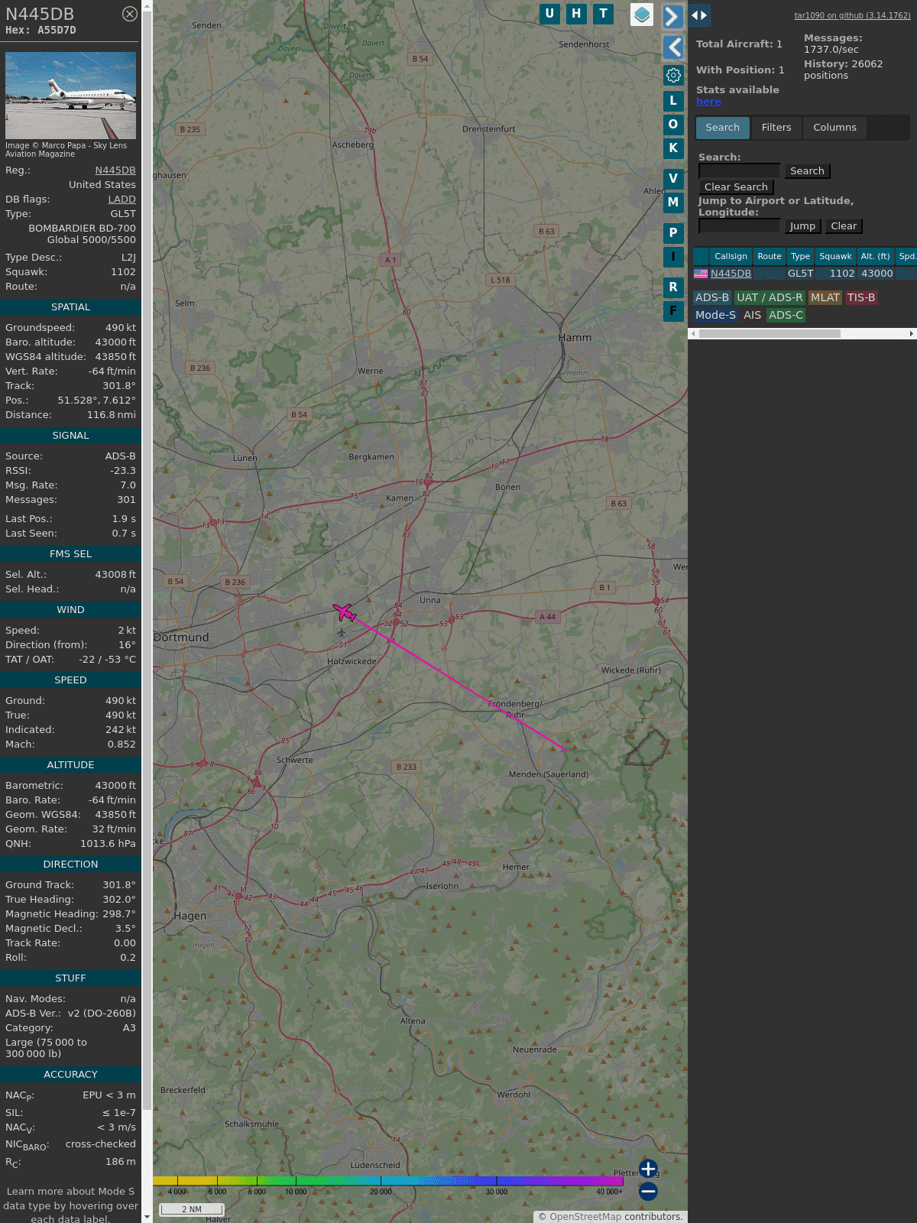
Task: Collapse sidebar with left chevron button
Action: click(672, 47)
